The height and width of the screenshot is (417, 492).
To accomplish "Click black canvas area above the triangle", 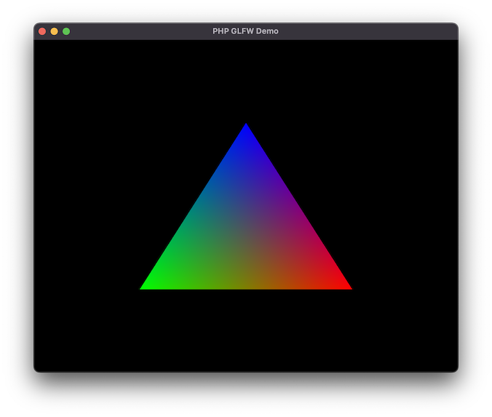I will pos(246,80).
